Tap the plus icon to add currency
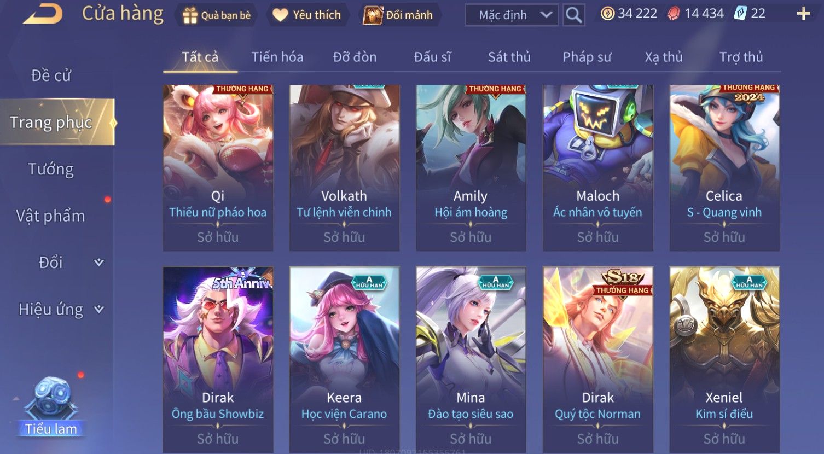The image size is (824, 454). 803,14
